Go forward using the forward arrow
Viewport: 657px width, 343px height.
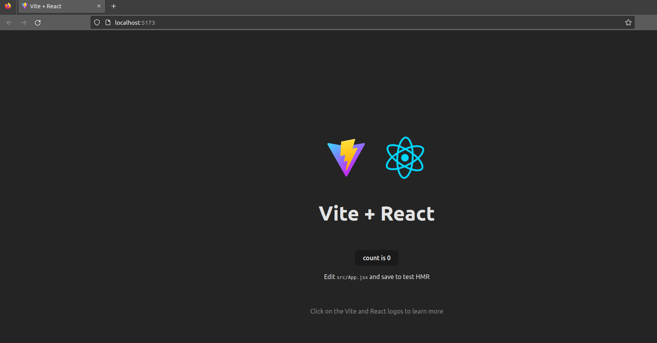(24, 23)
